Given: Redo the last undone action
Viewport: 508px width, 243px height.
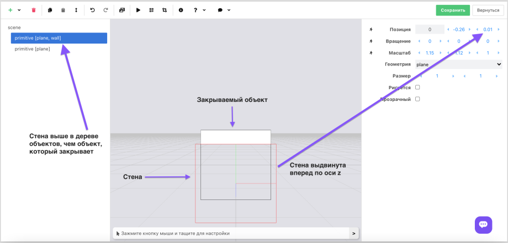Looking at the screenshot, I should (x=105, y=10).
